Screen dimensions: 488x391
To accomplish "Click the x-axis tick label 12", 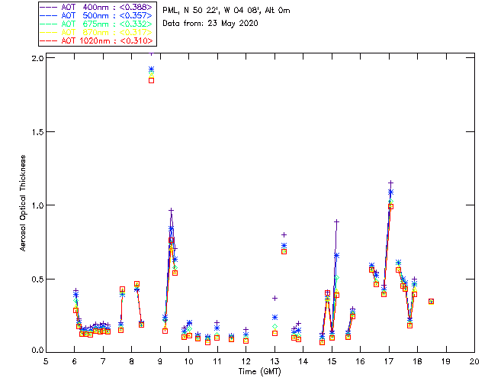I will (x=246, y=360).
